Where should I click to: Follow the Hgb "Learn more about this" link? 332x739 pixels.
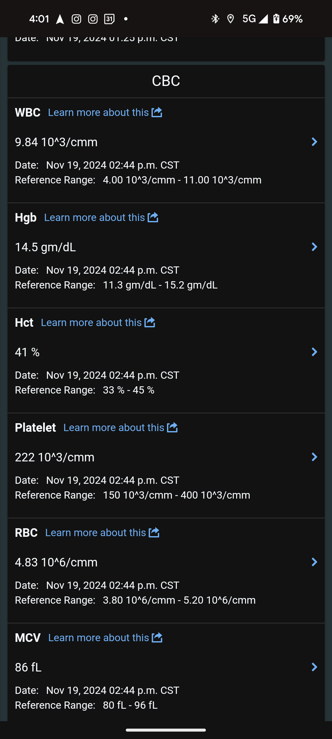click(x=94, y=217)
